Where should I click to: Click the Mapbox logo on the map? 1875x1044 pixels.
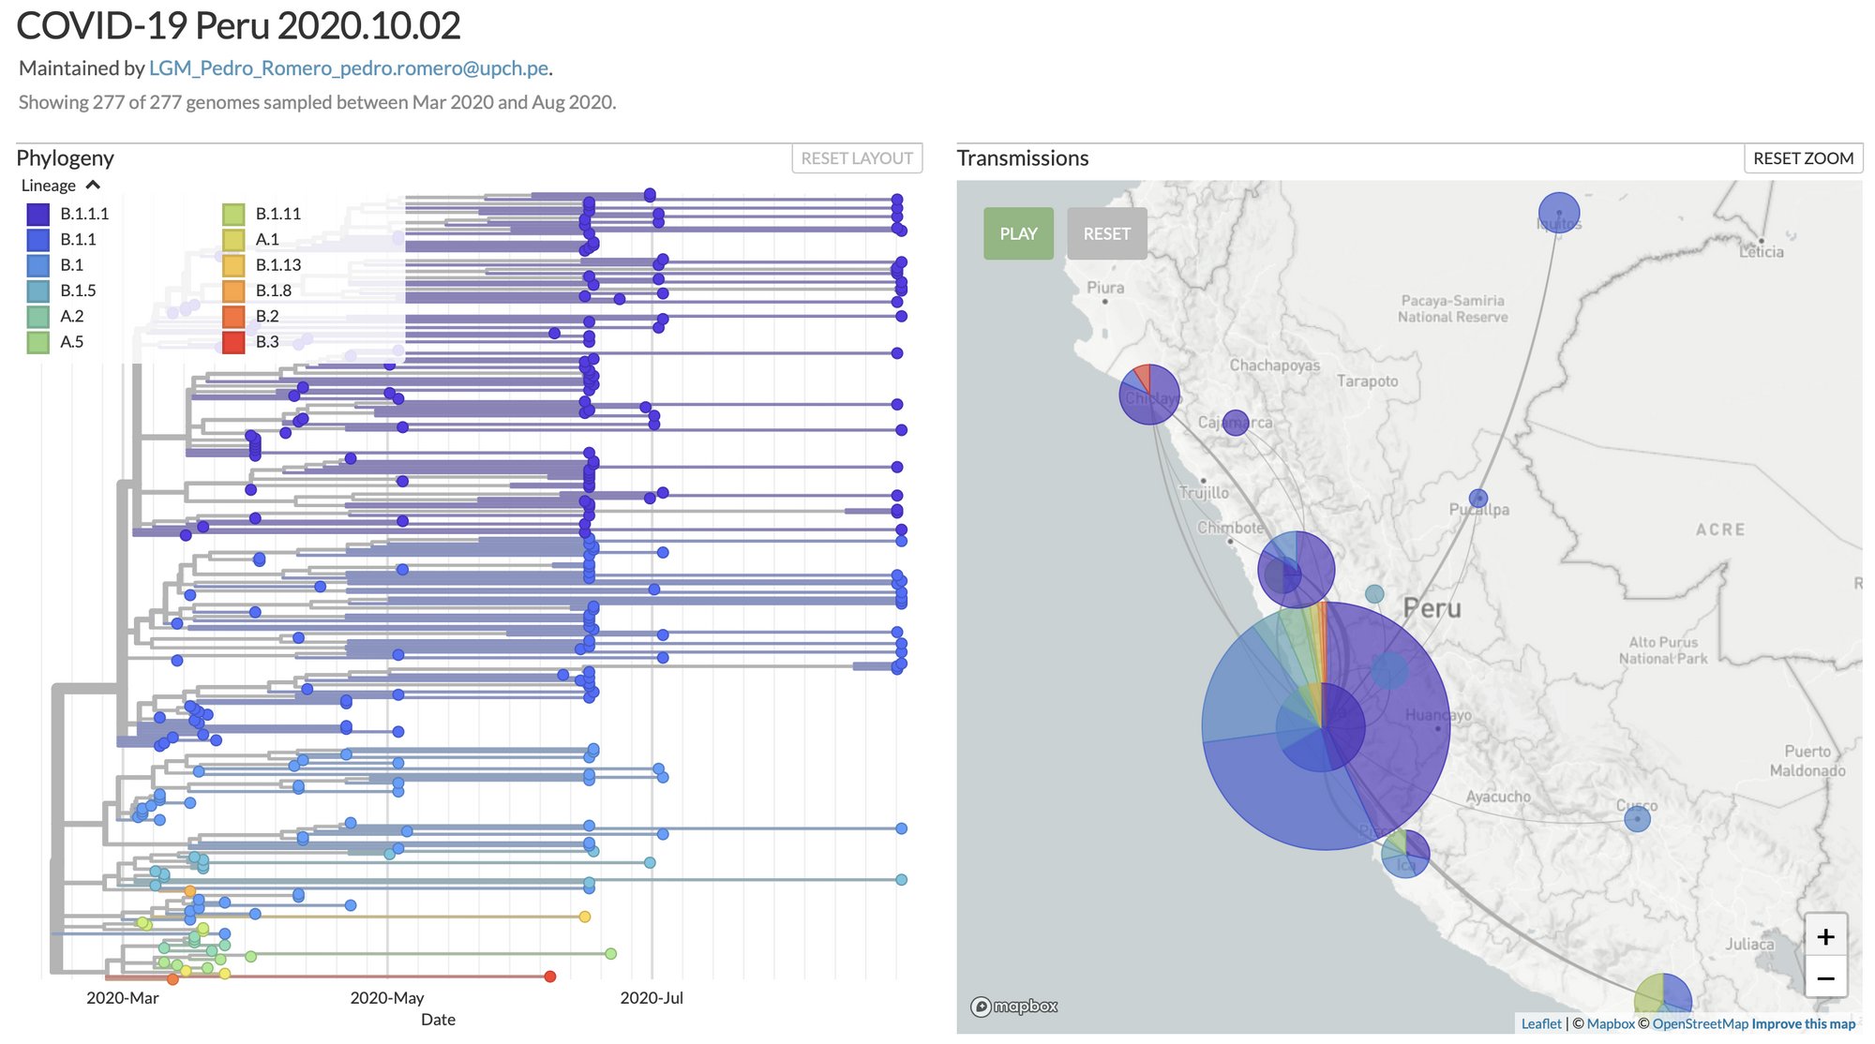click(1013, 1007)
